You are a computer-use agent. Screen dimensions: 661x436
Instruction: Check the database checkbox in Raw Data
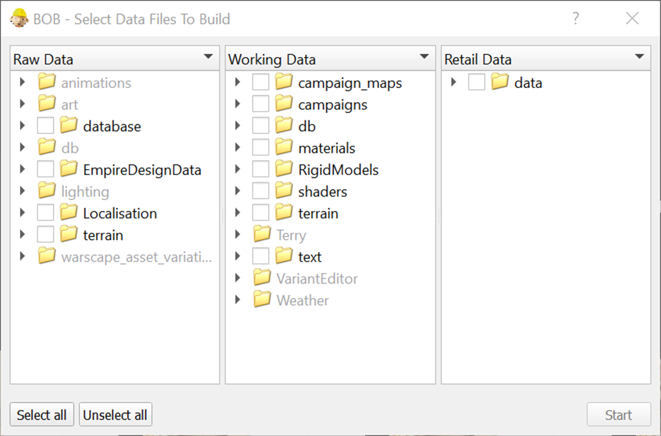45,126
